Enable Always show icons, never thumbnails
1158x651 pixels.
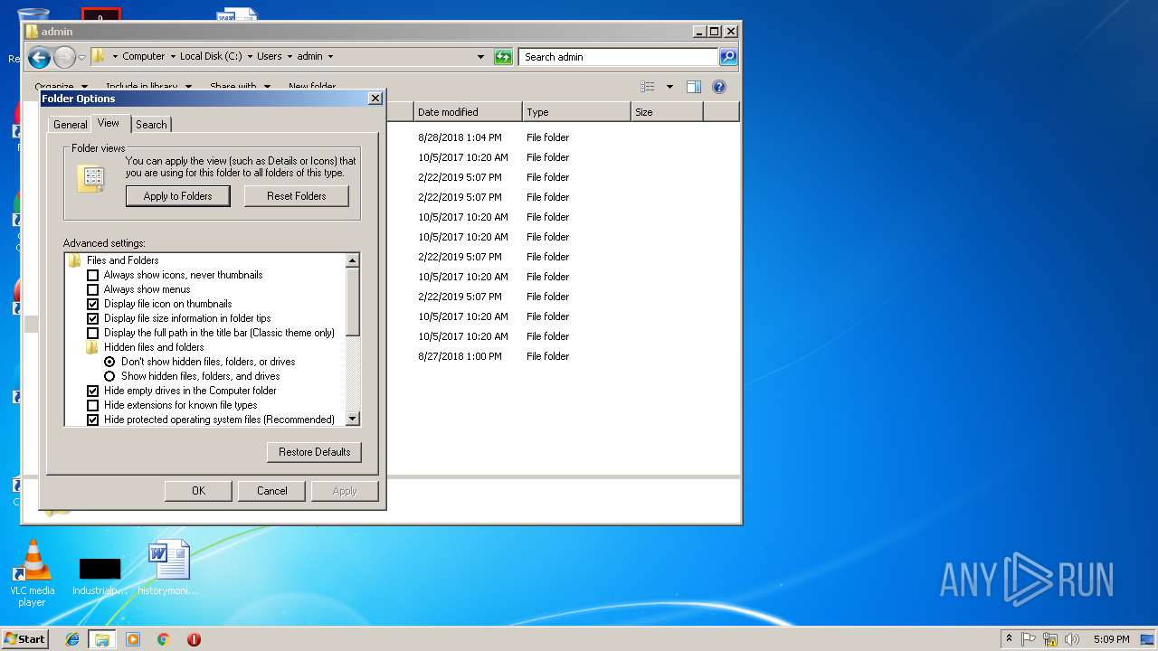pos(92,275)
